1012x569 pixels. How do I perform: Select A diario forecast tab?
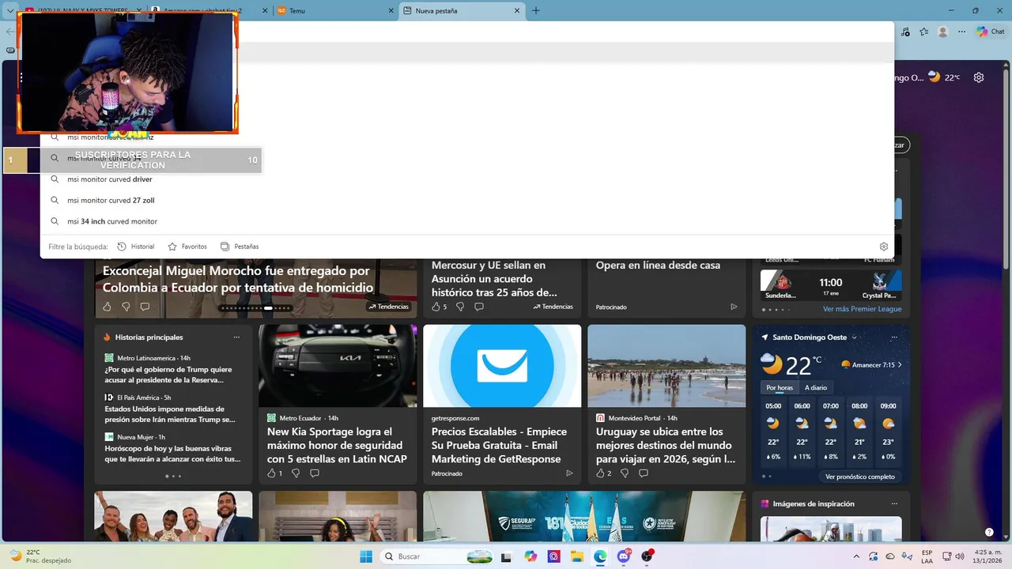816,387
